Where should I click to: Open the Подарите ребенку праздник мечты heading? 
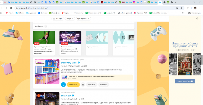point(185,44)
